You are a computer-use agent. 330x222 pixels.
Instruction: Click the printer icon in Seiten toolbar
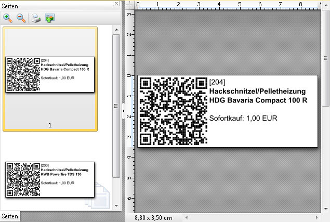[36, 18]
